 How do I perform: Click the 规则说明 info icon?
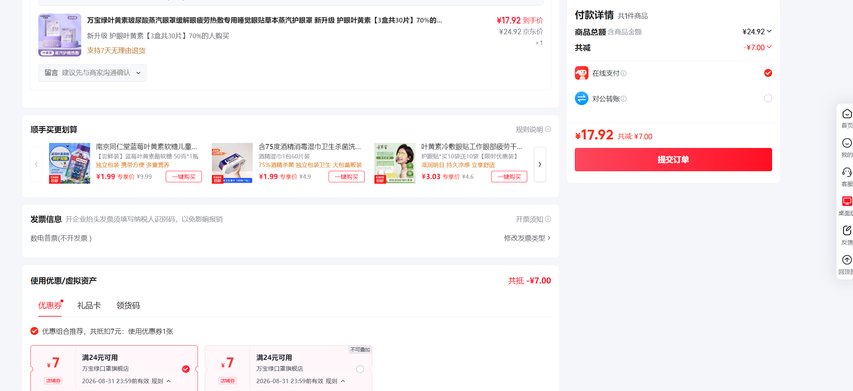coord(548,129)
